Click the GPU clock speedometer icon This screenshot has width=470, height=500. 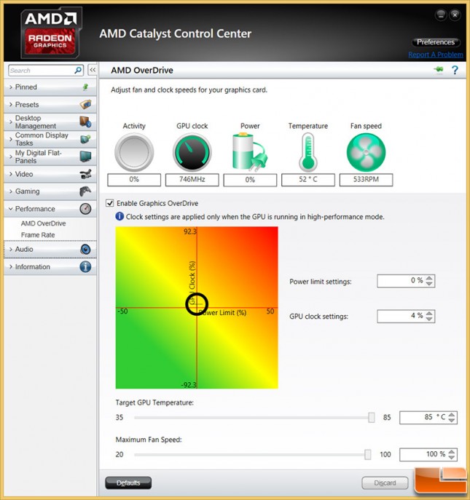click(x=192, y=152)
